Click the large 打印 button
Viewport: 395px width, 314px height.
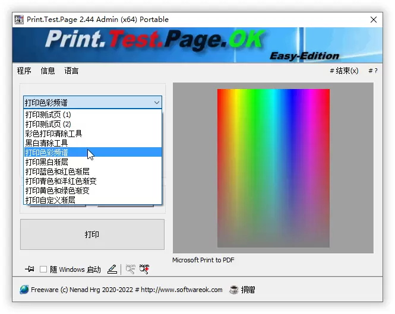(92, 234)
